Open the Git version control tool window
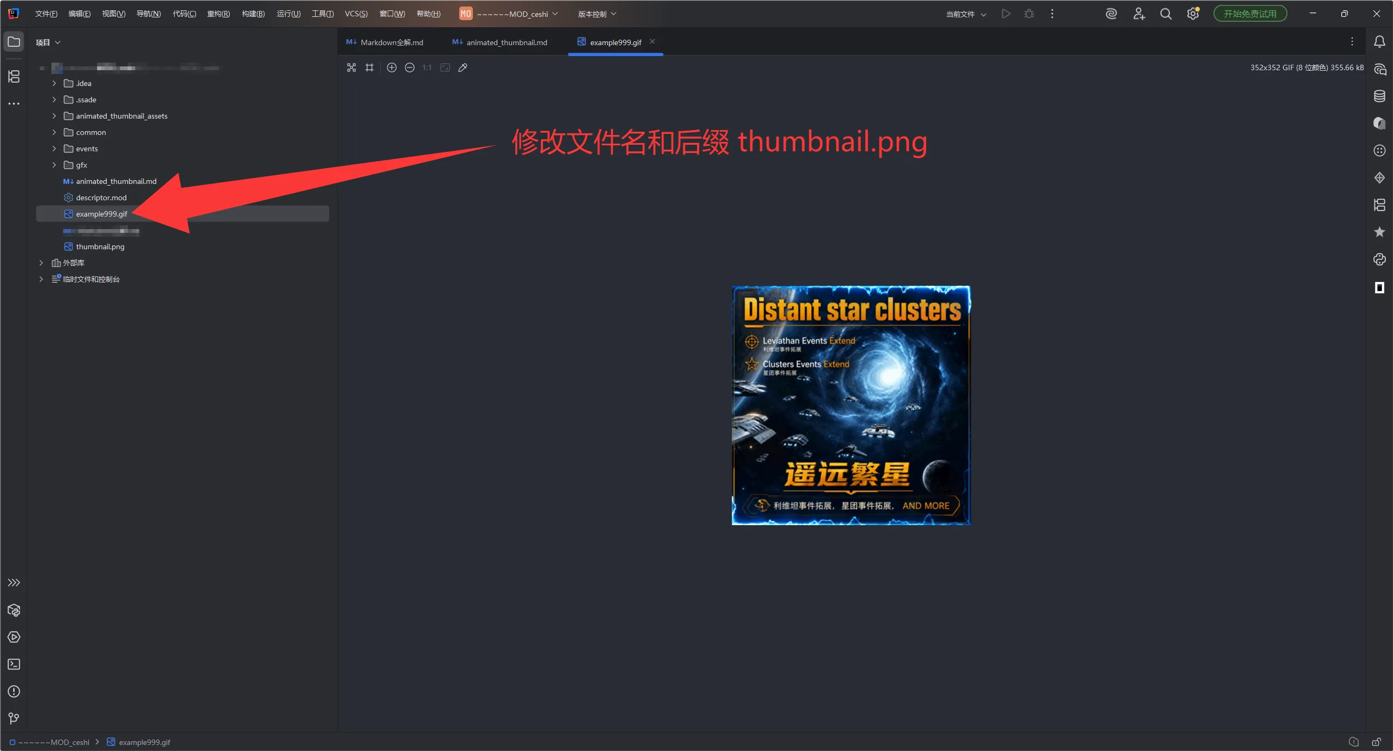Viewport: 1393px width, 751px height. pos(14,719)
